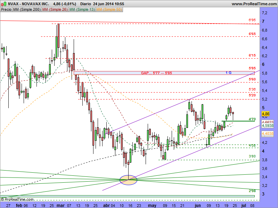This screenshot has width=278, height=208.
Task: Click the 21 label on the date axis
Action: tap(182, 206)
